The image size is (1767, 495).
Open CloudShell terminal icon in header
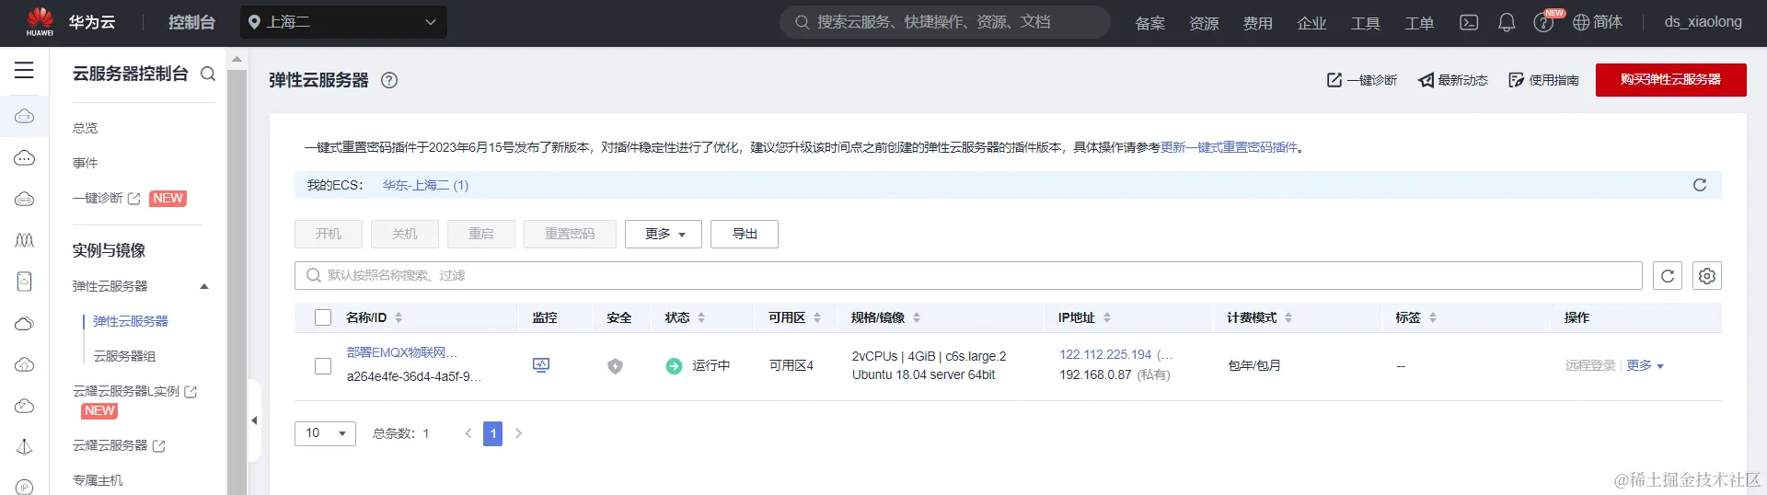[1469, 22]
